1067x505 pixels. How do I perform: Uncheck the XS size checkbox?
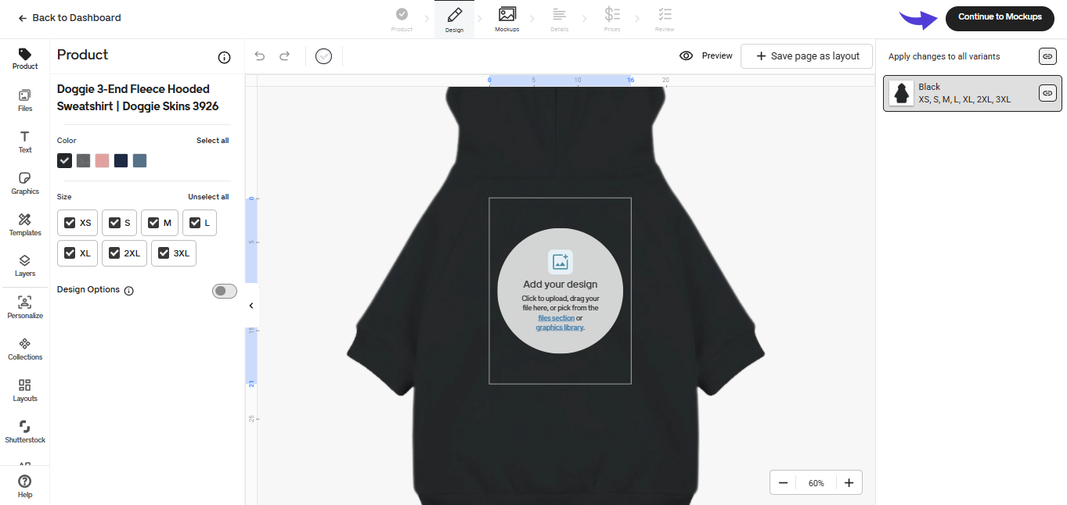pos(70,223)
